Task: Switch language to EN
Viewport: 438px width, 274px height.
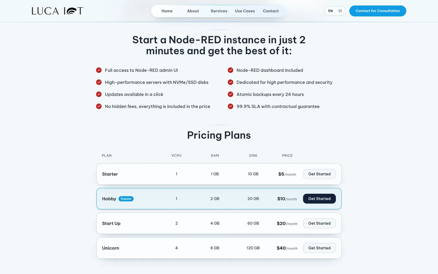Action: 330,11
